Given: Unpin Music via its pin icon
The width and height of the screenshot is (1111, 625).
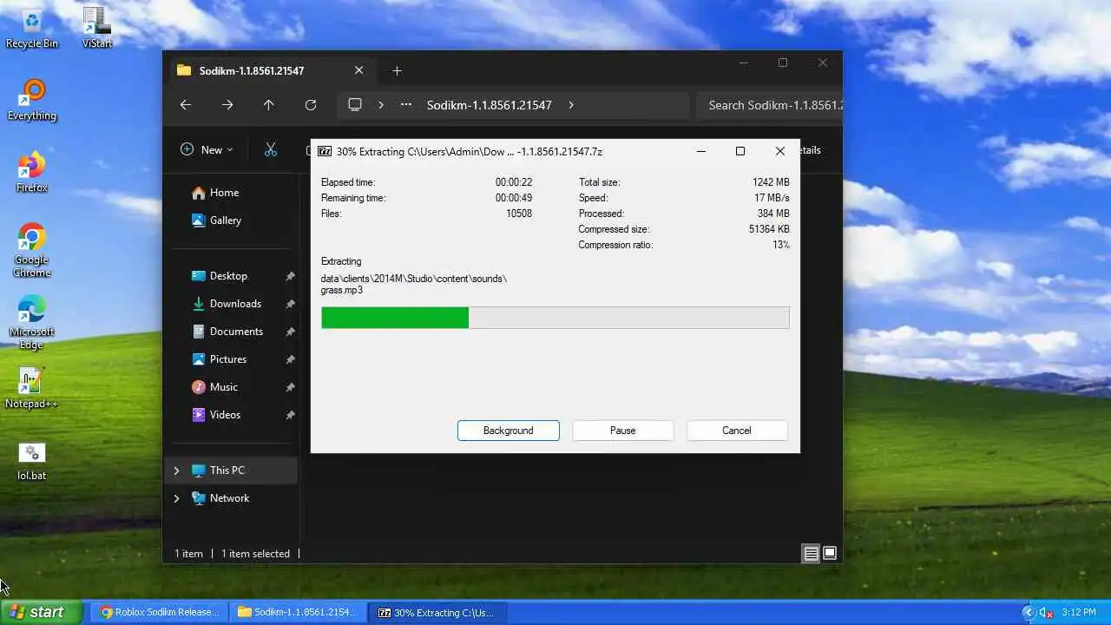Looking at the screenshot, I should pyautogui.click(x=290, y=387).
